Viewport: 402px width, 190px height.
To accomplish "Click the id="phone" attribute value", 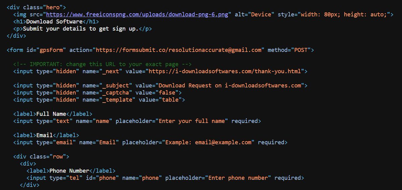I will tap(107, 178).
